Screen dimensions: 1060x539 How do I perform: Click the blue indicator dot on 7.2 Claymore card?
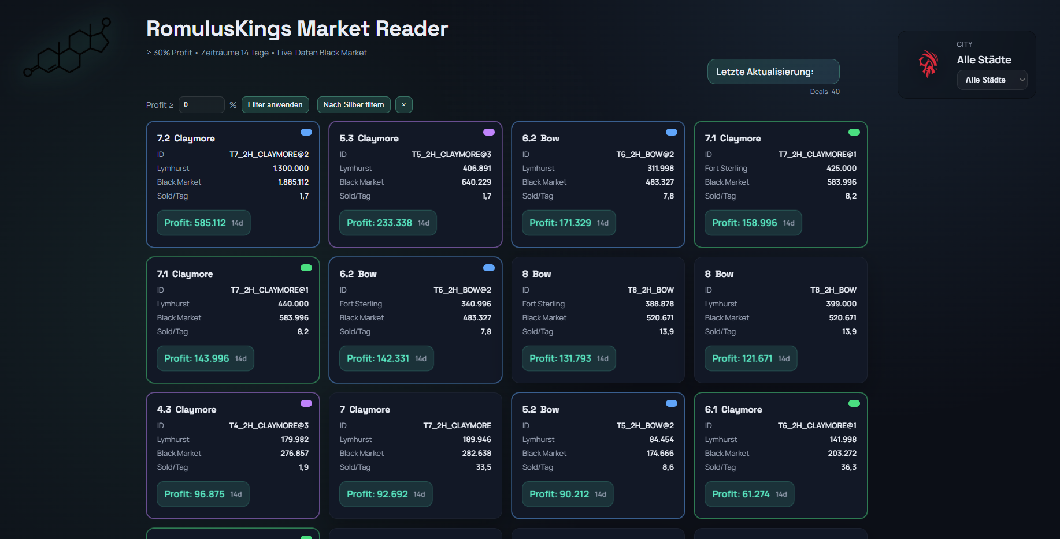[x=306, y=132]
